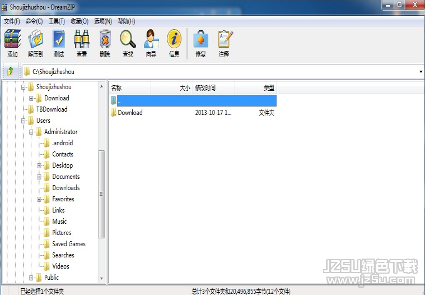This screenshot has height=295, width=425.
Task: Click status bar total files summary text
Action: click(241, 292)
